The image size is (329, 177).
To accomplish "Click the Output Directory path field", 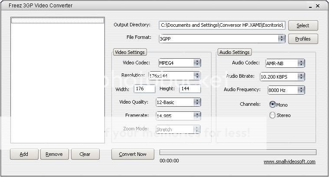I will [222, 25].
